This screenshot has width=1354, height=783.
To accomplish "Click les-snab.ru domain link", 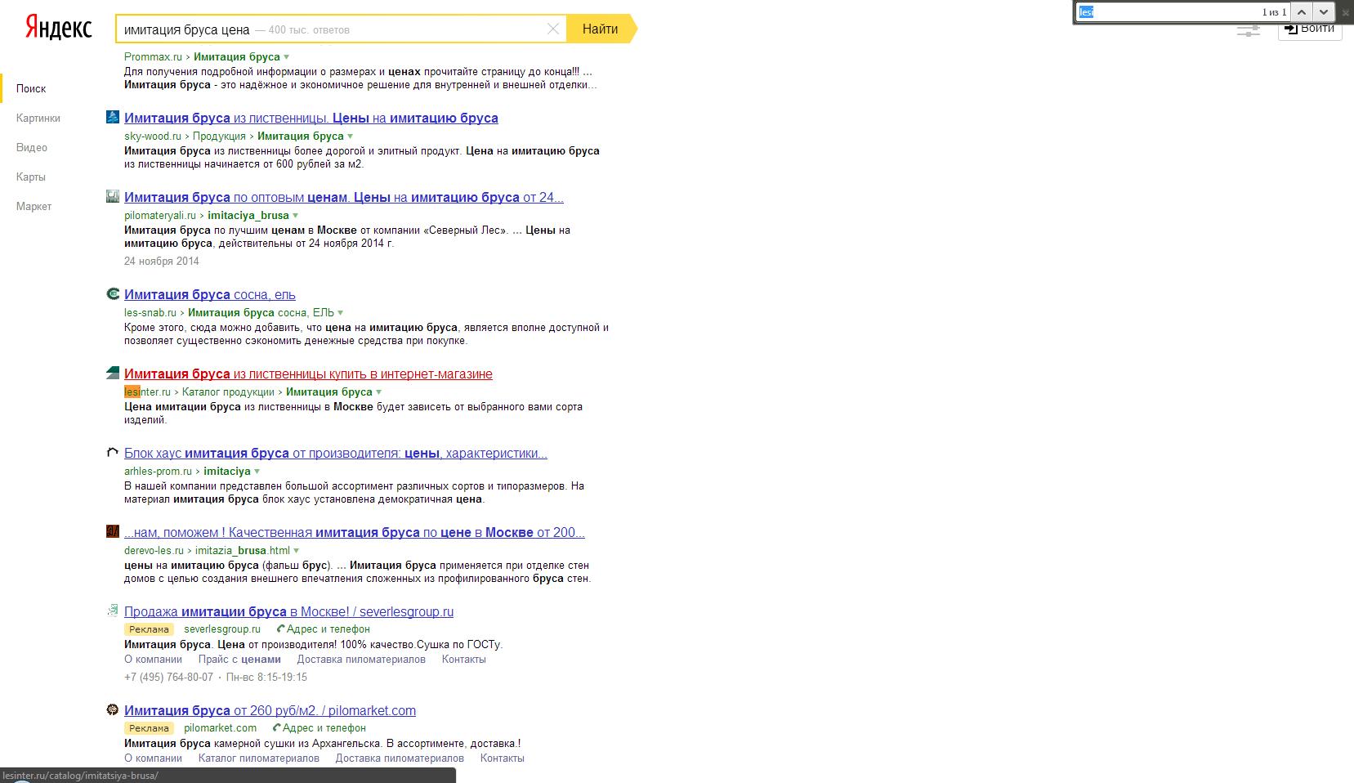I will pos(150,313).
